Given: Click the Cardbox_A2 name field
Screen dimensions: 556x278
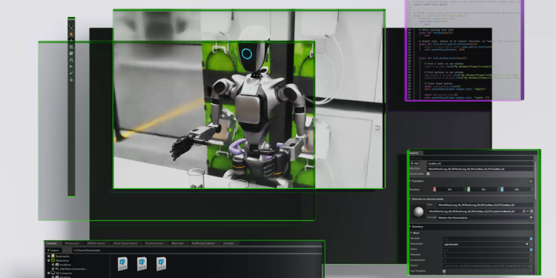Looking at the screenshot, I should [480, 164].
